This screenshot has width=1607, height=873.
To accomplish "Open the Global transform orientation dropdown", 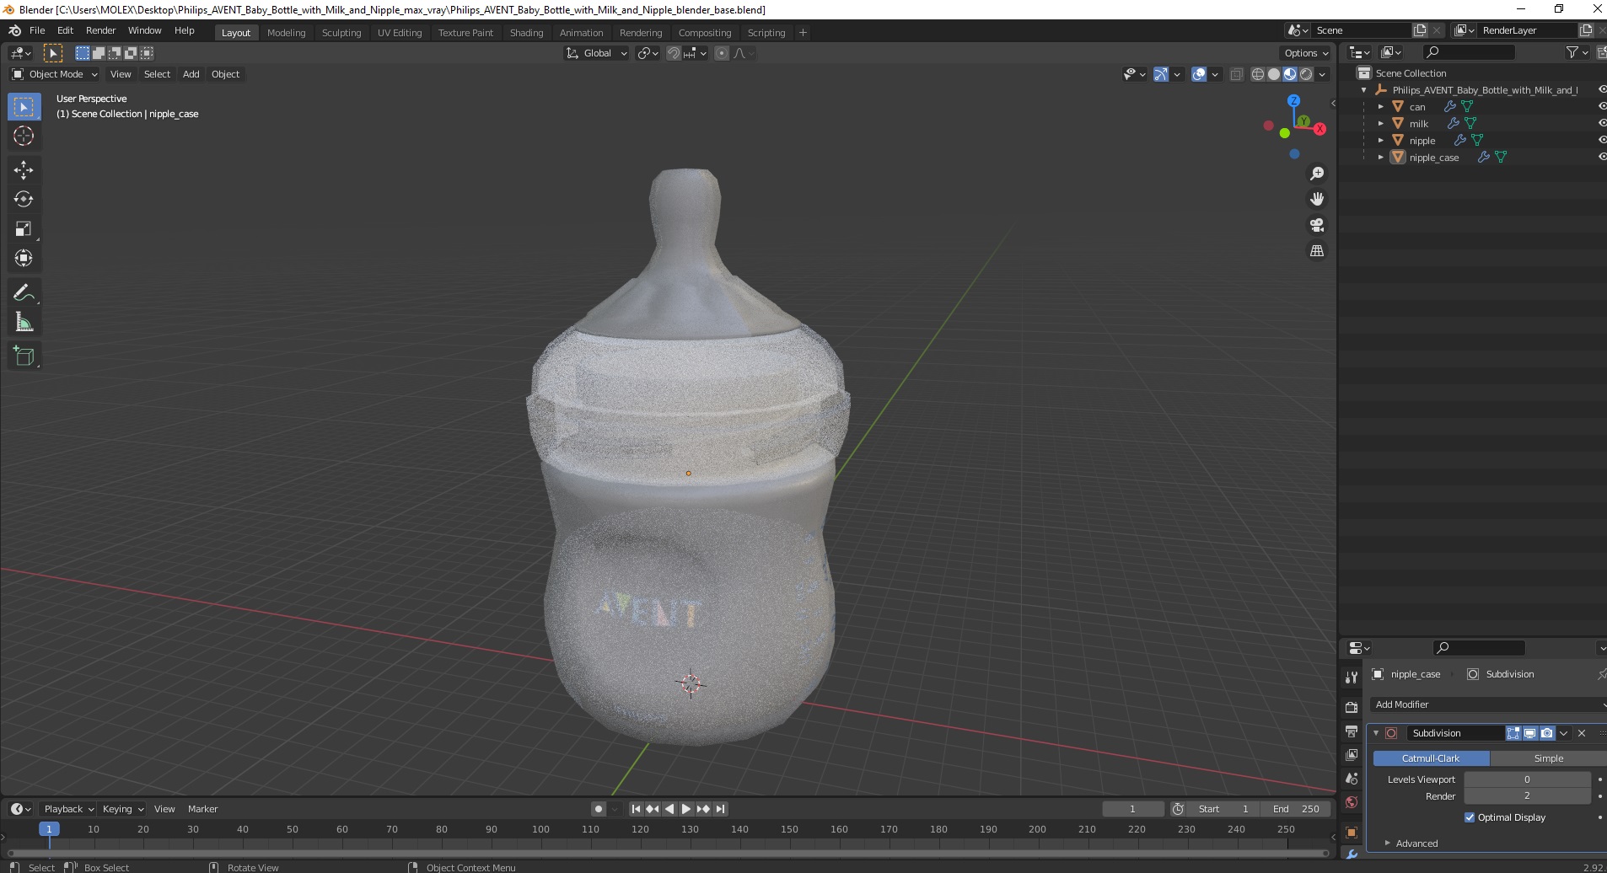I will click(x=597, y=53).
